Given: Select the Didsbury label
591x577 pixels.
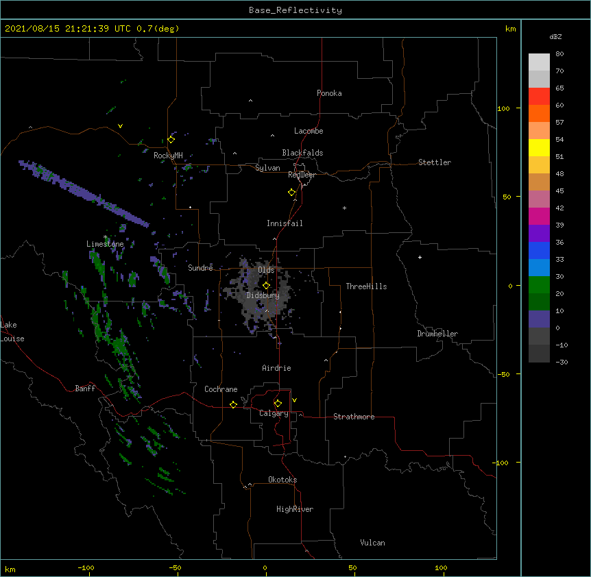Looking at the screenshot, I should [x=263, y=295].
